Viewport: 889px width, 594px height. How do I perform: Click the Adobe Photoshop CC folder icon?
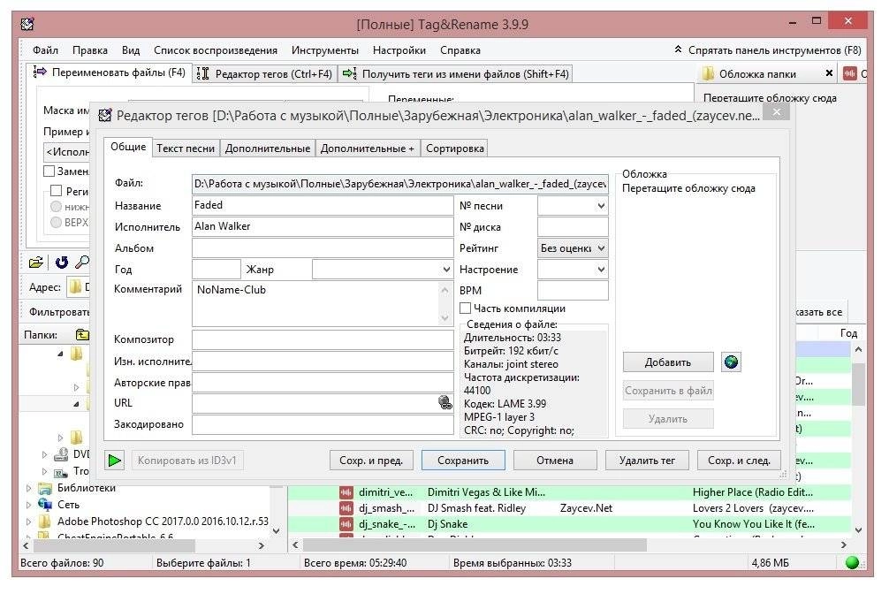click(x=45, y=521)
